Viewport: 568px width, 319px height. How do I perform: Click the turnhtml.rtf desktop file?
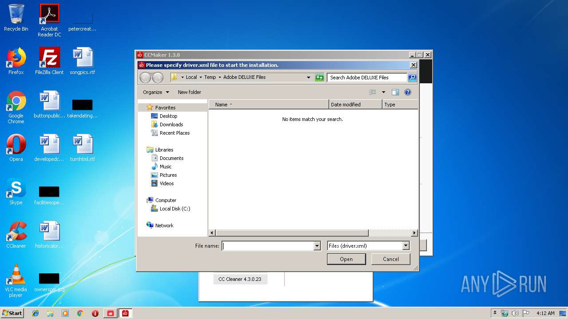83,148
